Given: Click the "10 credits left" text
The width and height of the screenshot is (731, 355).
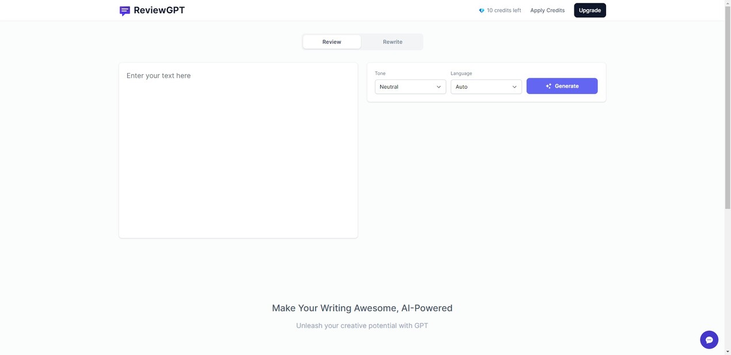Looking at the screenshot, I should (x=504, y=10).
